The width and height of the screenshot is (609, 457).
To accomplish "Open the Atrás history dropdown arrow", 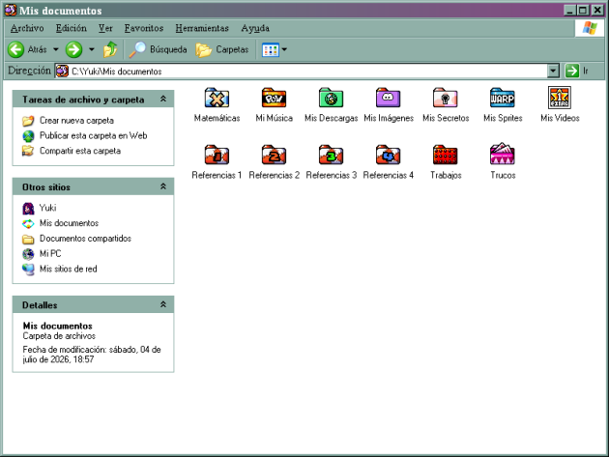I will coord(56,49).
